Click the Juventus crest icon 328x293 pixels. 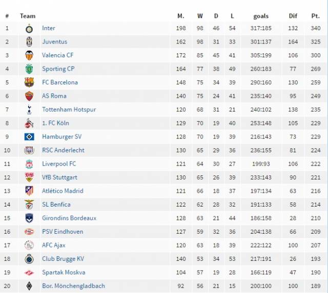29,42
